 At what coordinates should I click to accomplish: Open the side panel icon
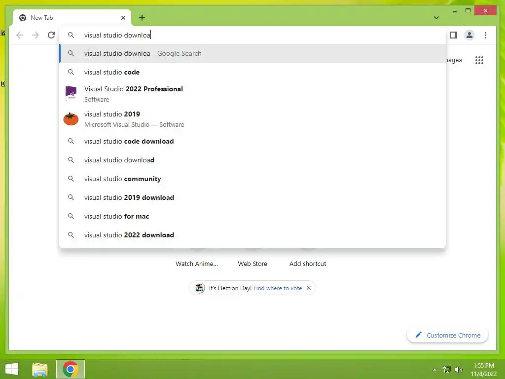click(x=454, y=35)
